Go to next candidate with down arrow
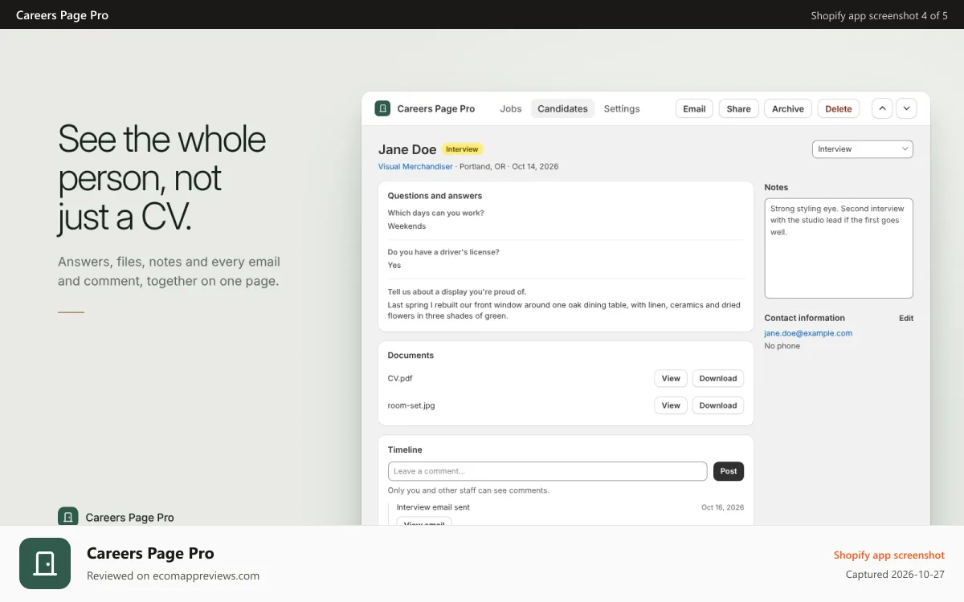The image size is (964, 602). point(907,108)
